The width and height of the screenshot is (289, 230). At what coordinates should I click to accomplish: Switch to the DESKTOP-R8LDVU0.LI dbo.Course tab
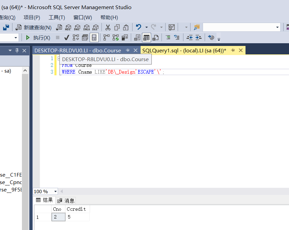click(x=78, y=50)
